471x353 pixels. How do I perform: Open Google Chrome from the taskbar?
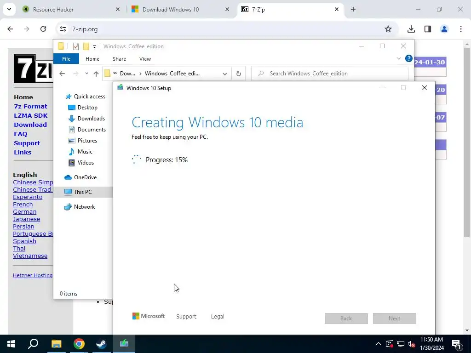79,344
